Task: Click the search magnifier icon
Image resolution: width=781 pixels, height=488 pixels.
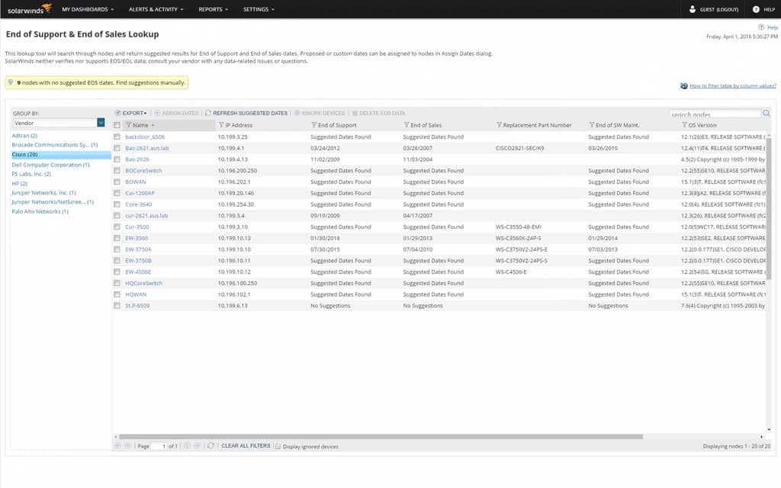Action: [766, 112]
